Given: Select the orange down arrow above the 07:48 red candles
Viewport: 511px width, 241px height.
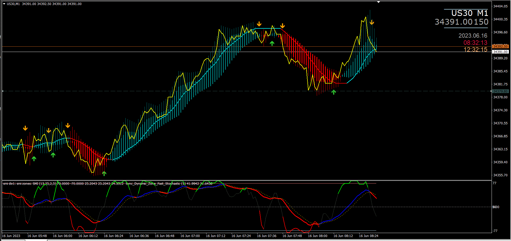Looking at the screenshot, I should coord(282,26).
